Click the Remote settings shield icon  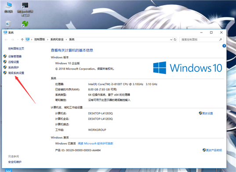point(5,62)
